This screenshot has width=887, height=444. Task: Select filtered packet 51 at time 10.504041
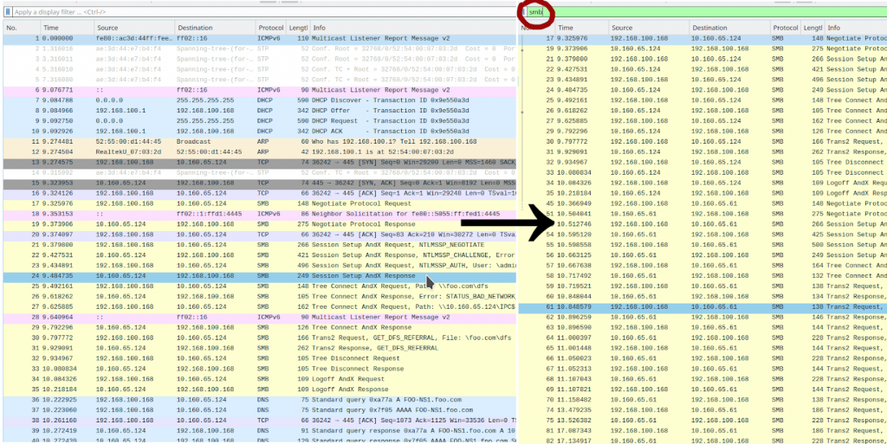pyautogui.click(x=703, y=214)
